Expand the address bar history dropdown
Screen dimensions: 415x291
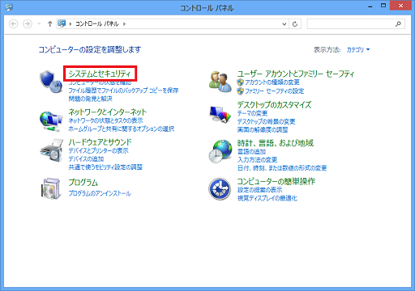click(x=285, y=24)
